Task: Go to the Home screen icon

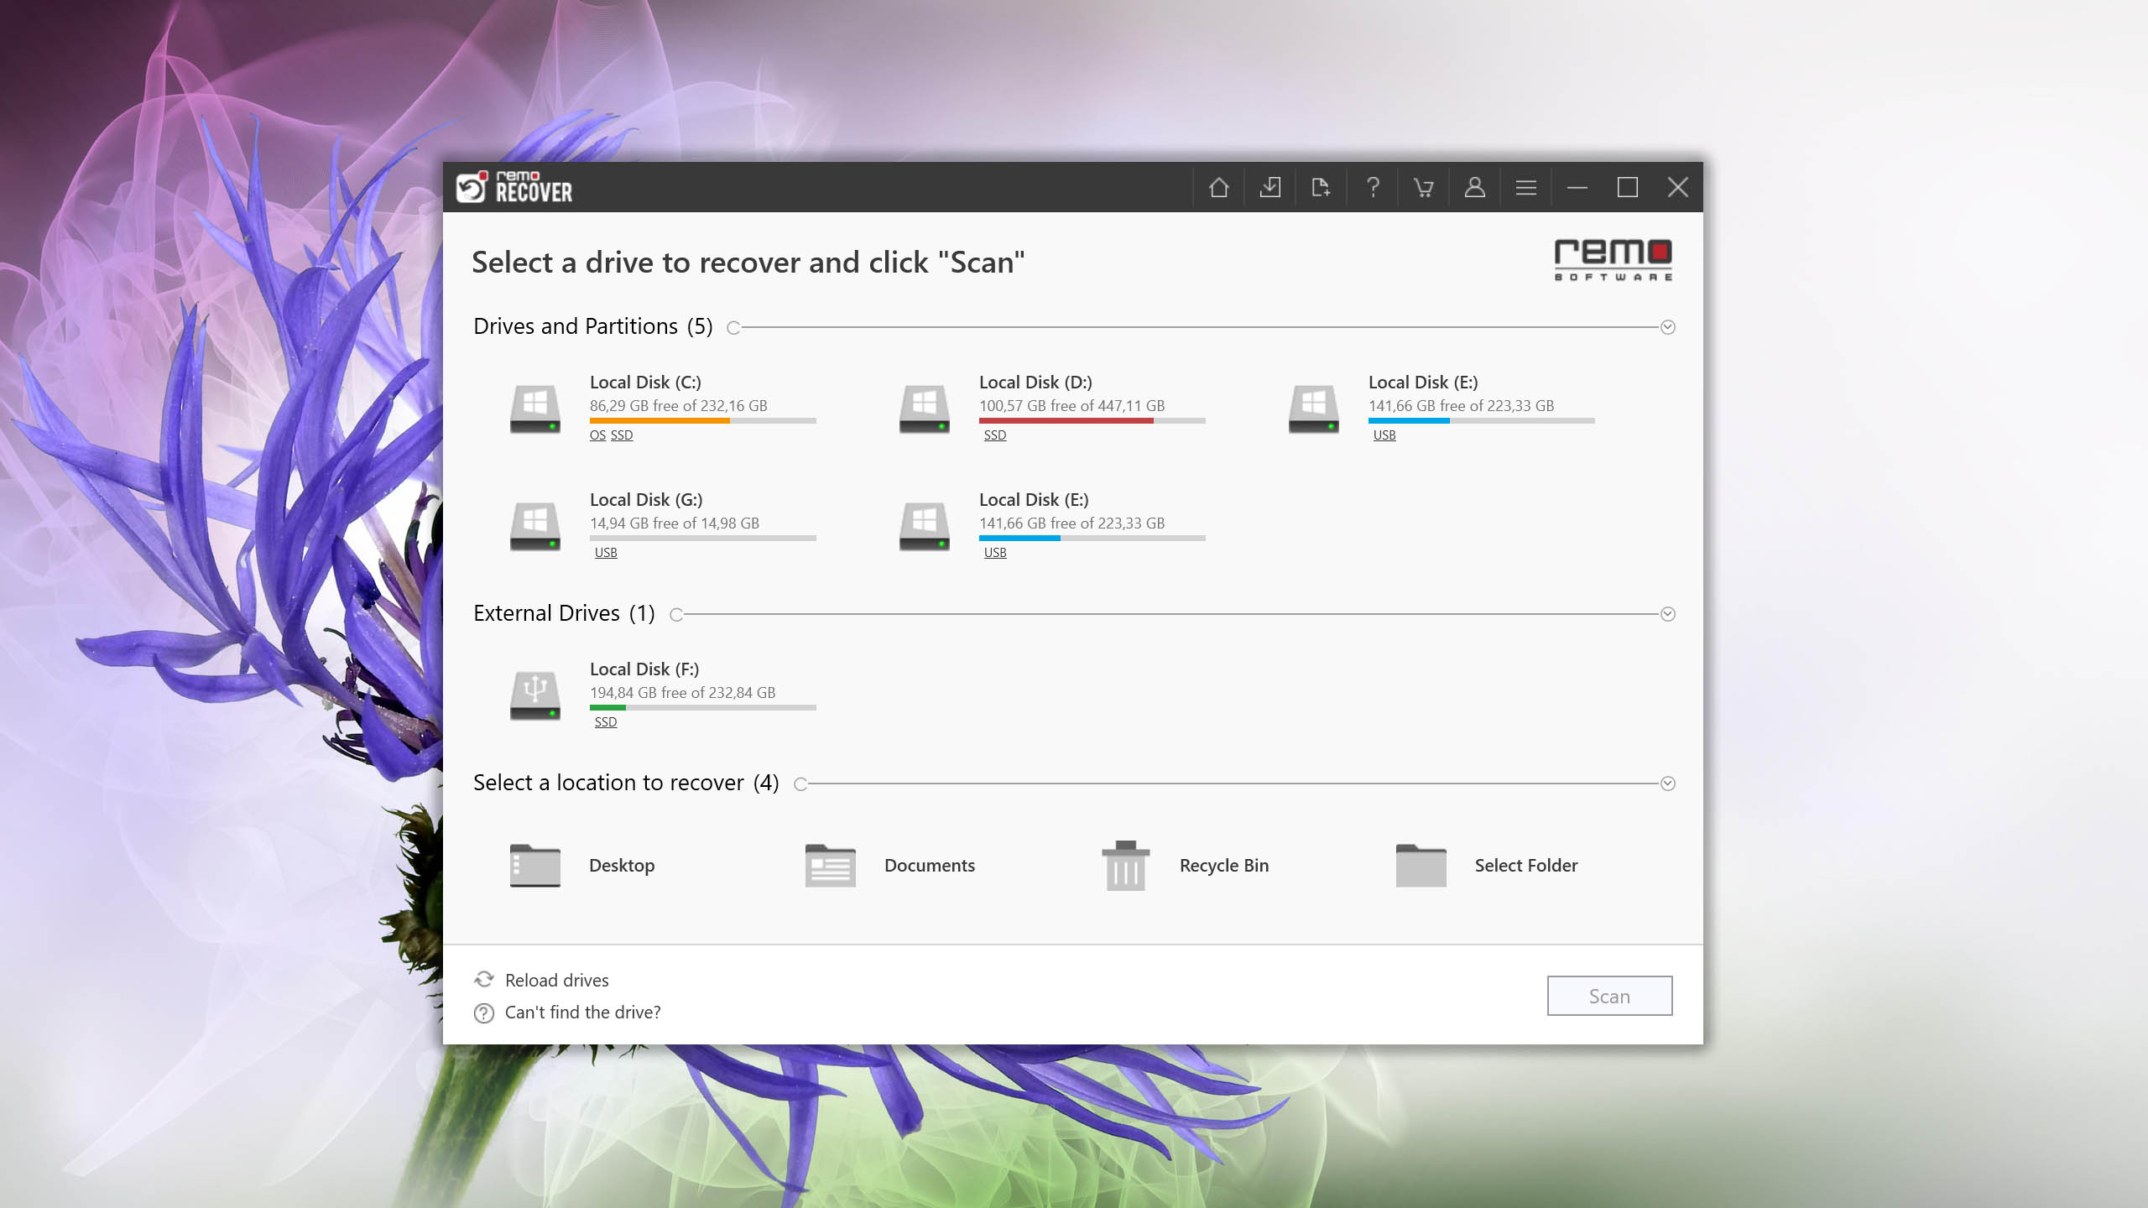Action: click(1218, 187)
